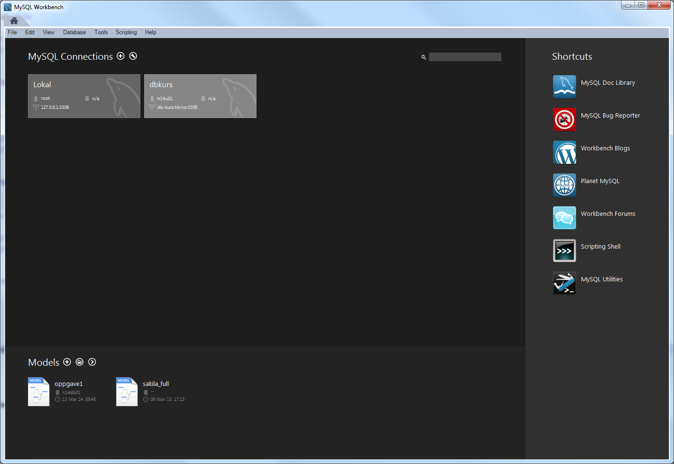Image resolution: width=674 pixels, height=464 pixels.
Task: Open the Database menu
Action: [x=74, y=32]
